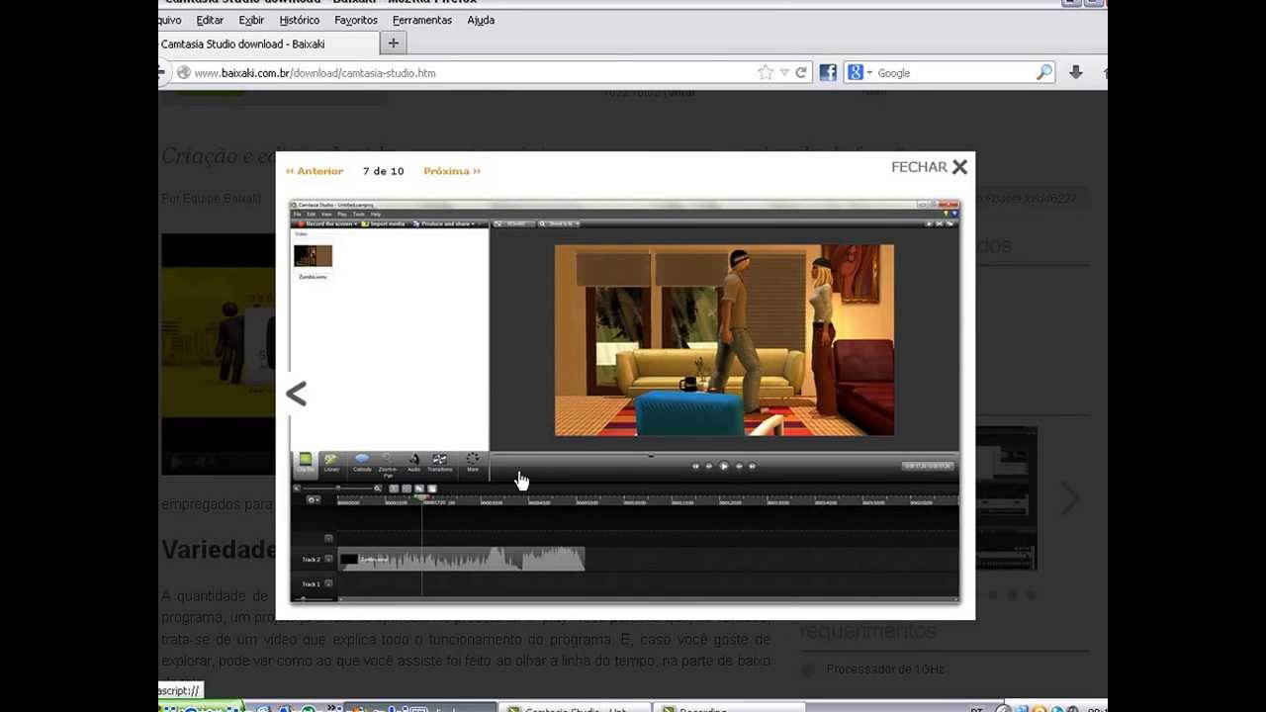Viewport: 1266px width, 712px height.
Task: Click the Facebook toolbar icon
Action: (828, 72)
